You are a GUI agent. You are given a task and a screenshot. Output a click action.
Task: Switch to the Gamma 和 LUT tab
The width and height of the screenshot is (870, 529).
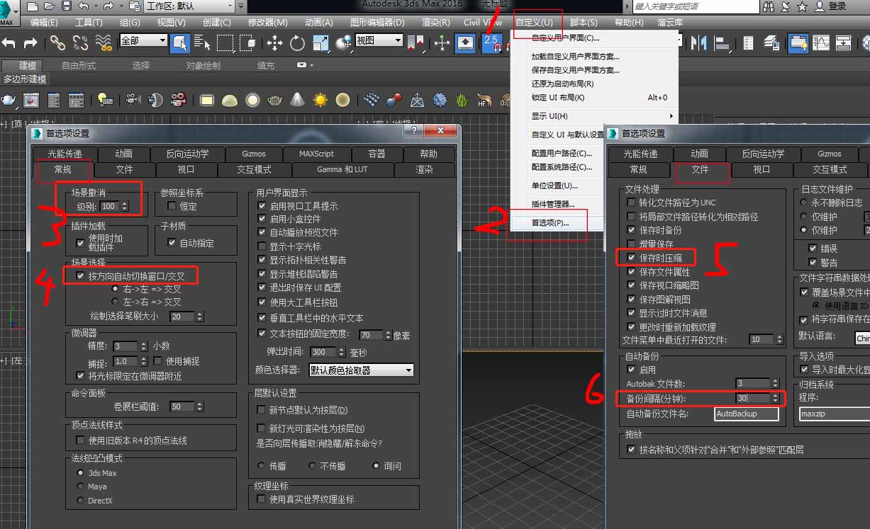click(x=342, y=169)
